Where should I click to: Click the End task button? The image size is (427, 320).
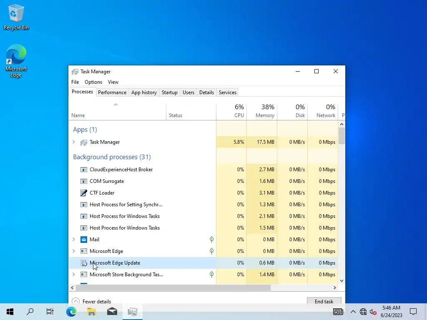click(324, 301)
